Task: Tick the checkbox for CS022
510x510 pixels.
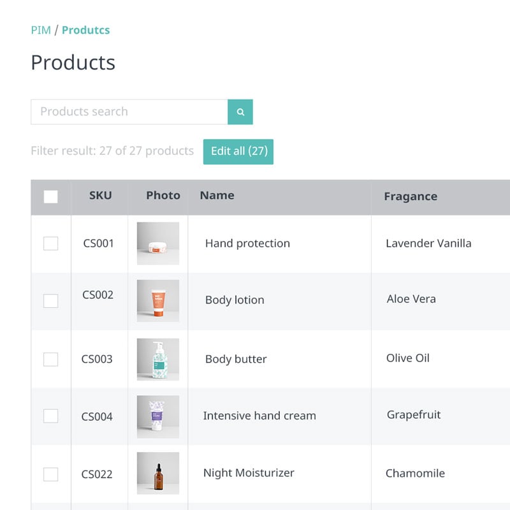Action: [x=51, y=474]
